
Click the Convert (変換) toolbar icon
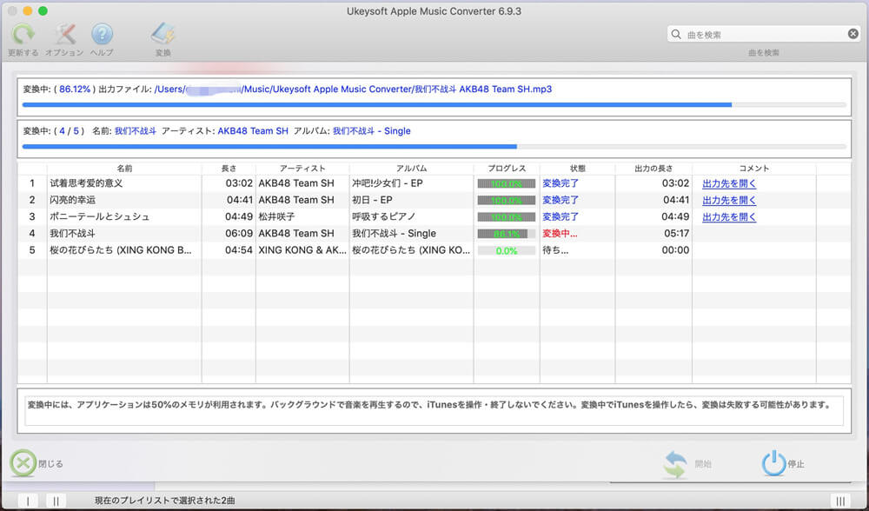(163, 35)
